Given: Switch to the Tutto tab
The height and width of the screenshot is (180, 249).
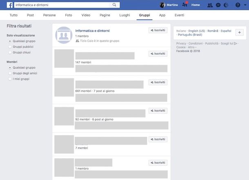Looking at the screenshot, I should [x=13, y=15].
